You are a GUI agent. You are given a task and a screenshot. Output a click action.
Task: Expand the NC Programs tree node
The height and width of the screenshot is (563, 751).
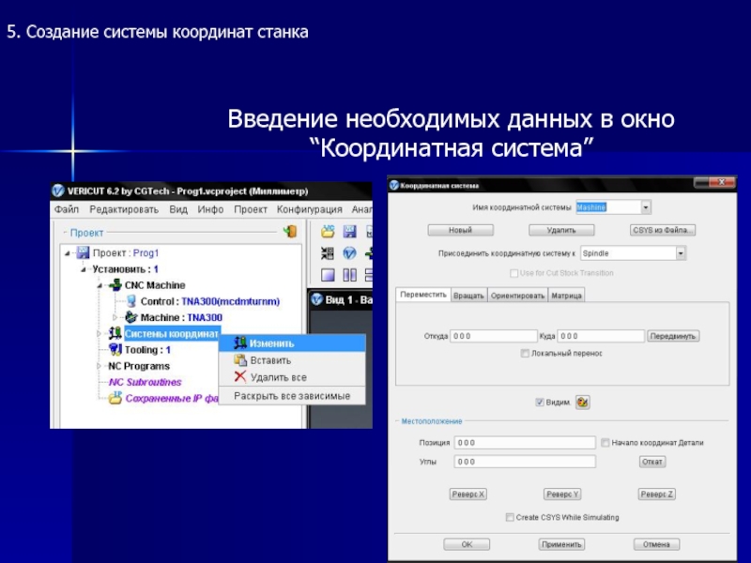point(100,366)
